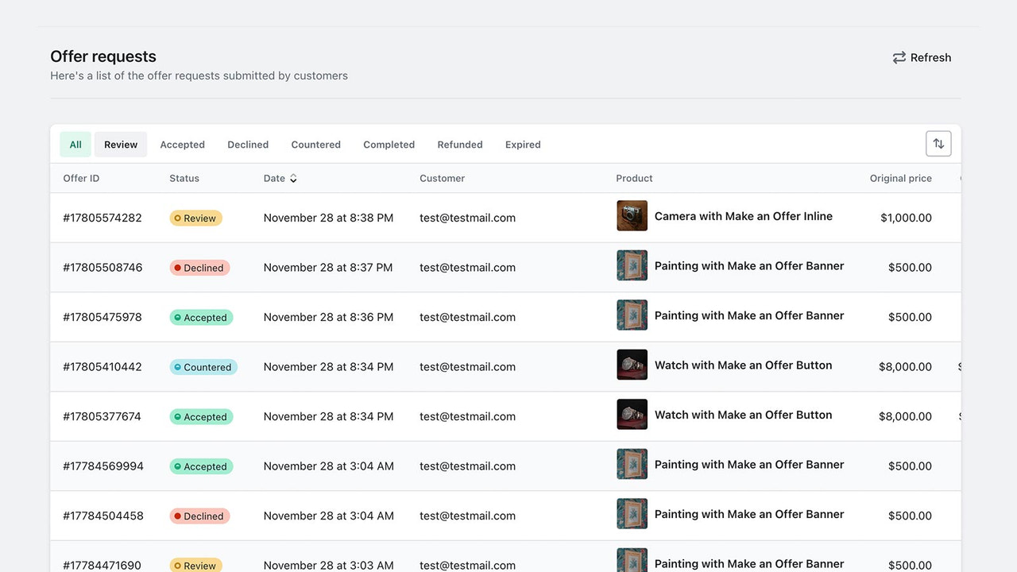Open offer #17805574282
1017x572 pixels.
coord(102,217)
